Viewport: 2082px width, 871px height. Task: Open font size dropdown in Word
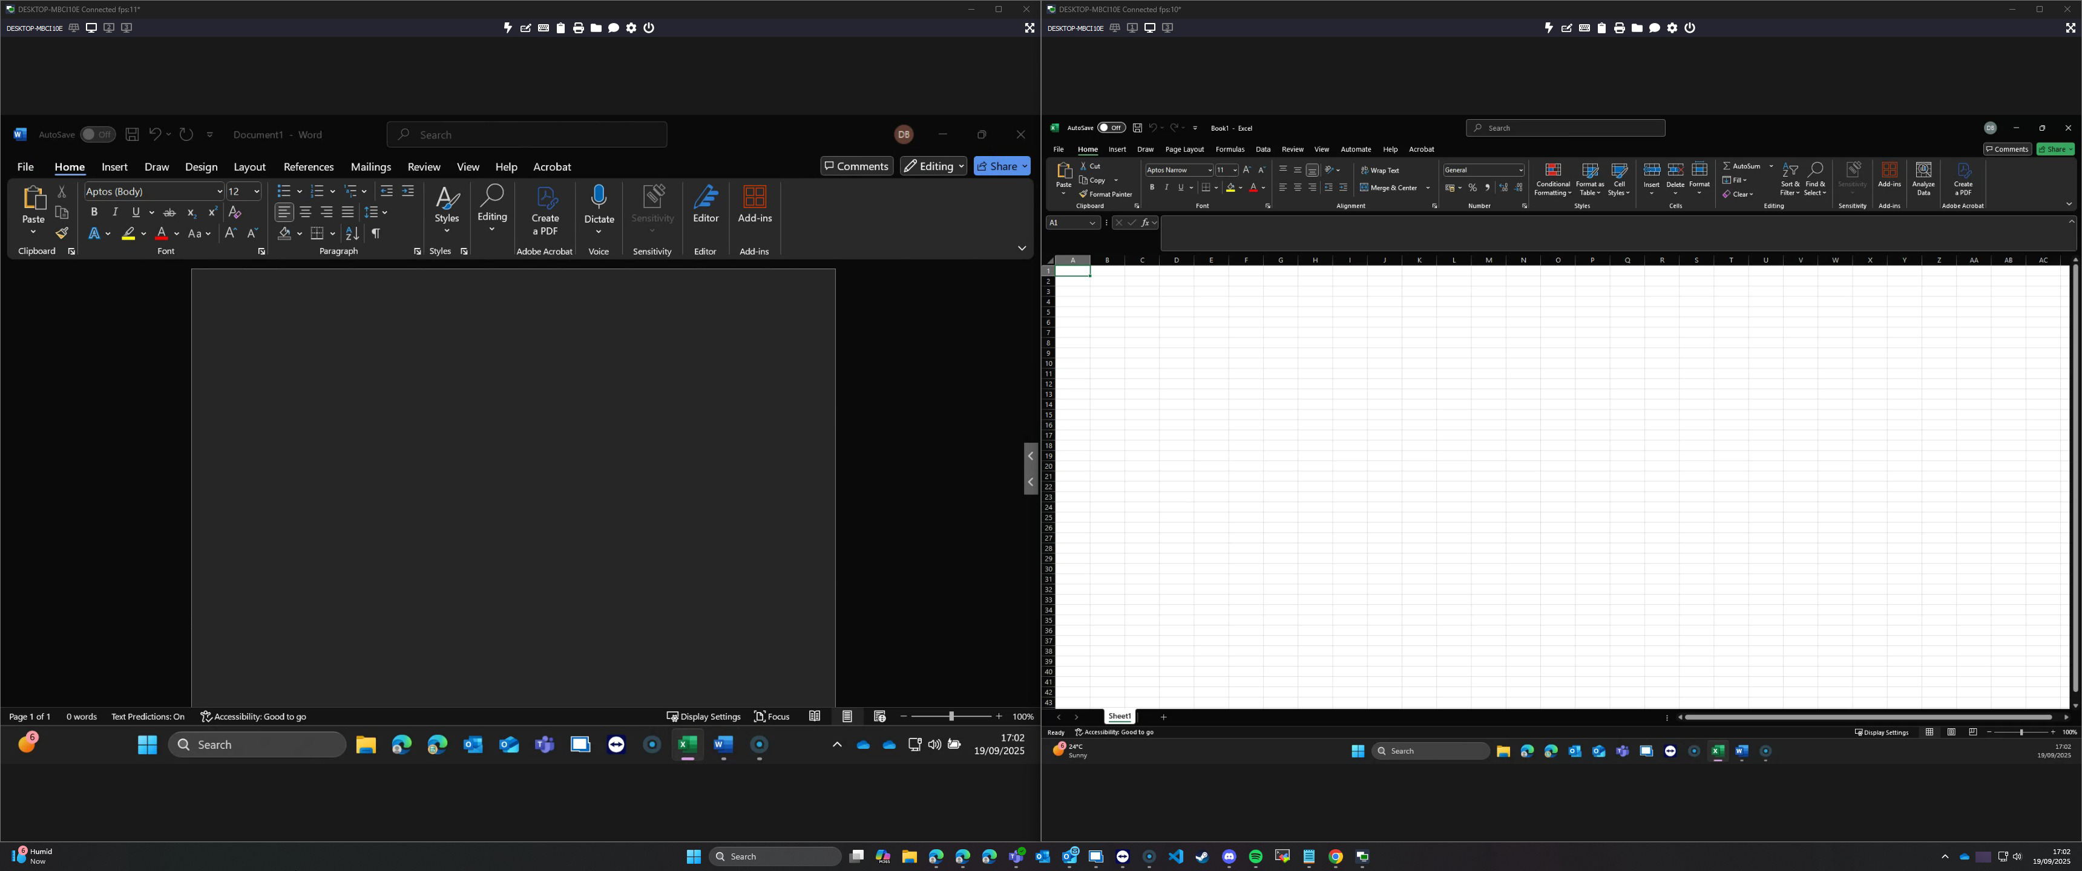(x=257, y=192)
